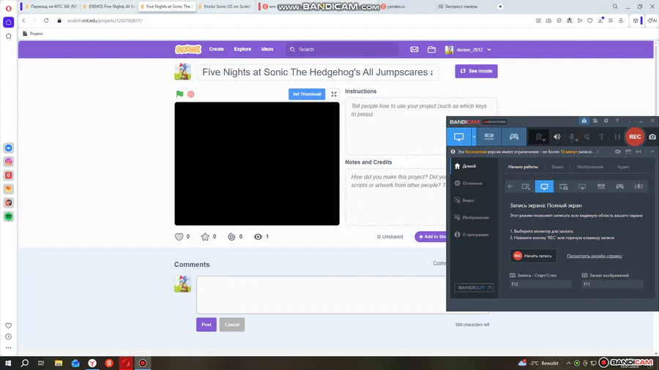Expand the dasten_2012 account dropdown
Viewport: 659px width, 370px height.
click(468, 50)
